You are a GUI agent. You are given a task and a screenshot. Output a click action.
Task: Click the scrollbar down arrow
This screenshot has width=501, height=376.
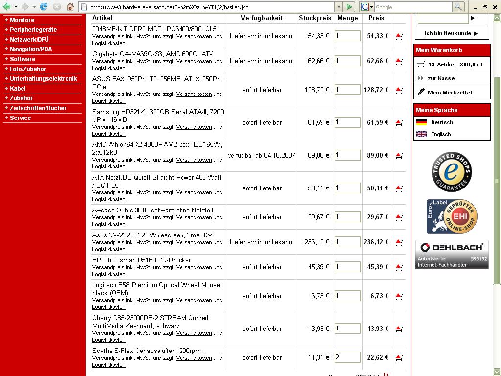tap(497, 372)
